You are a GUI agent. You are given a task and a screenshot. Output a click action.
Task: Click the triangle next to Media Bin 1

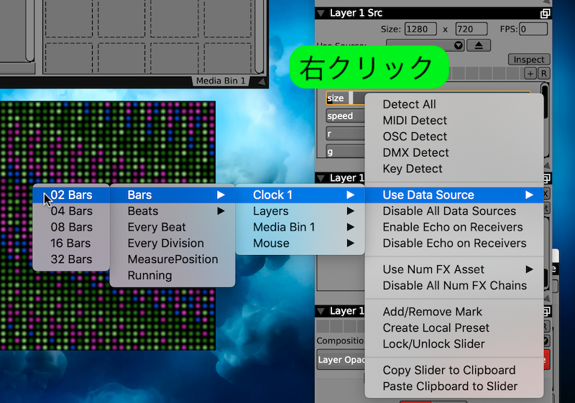tap(262, 81)
